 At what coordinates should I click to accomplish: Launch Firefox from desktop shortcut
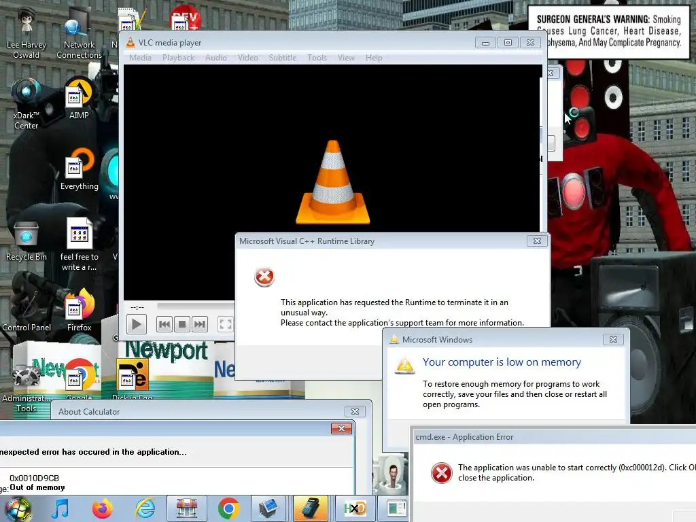click(x=79, y=311)
